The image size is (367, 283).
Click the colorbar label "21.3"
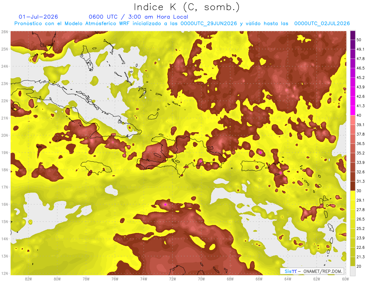click(x=360, y=257)
